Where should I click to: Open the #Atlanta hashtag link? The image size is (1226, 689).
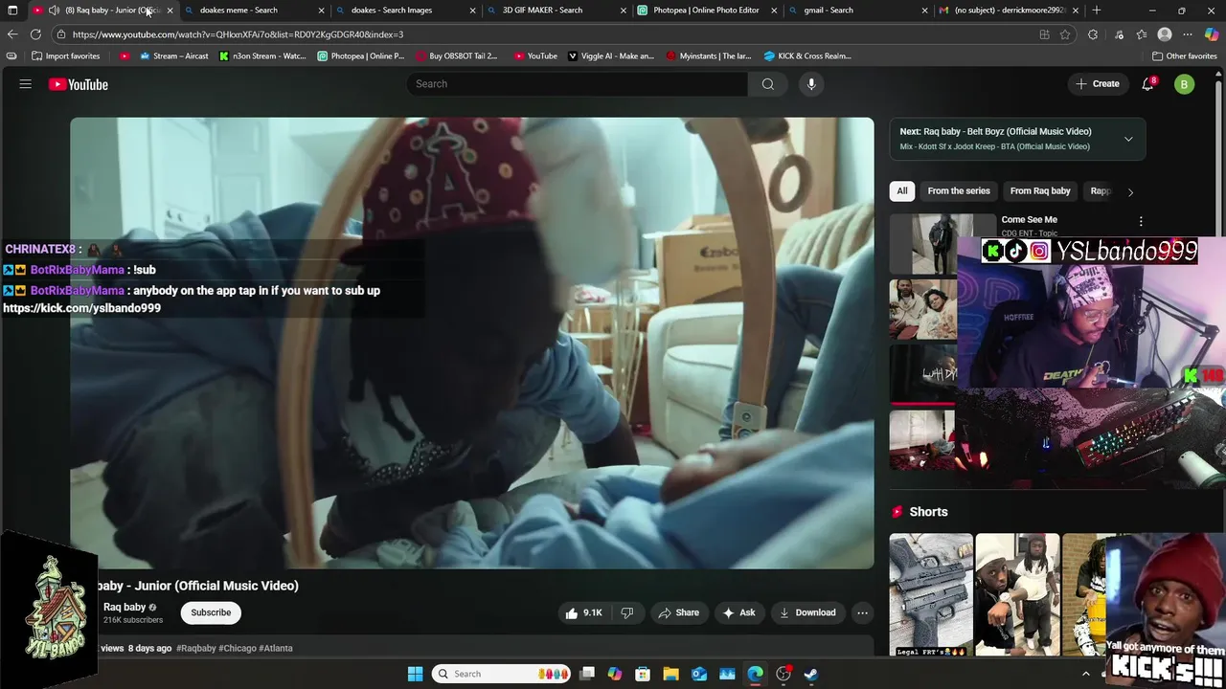point(276,648)
